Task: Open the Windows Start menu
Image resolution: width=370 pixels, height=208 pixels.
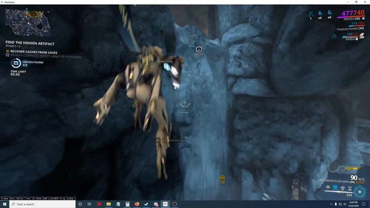Action: [5, 204]
